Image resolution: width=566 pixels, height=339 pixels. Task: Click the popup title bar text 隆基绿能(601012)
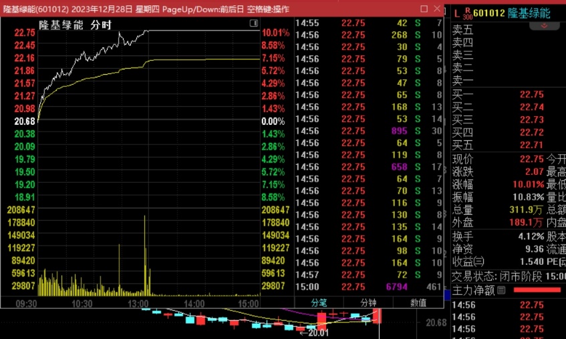[x=35, y=9]
